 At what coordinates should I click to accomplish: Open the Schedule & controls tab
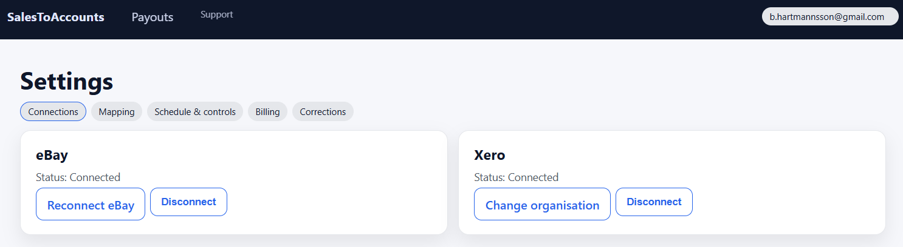[195, 111]
